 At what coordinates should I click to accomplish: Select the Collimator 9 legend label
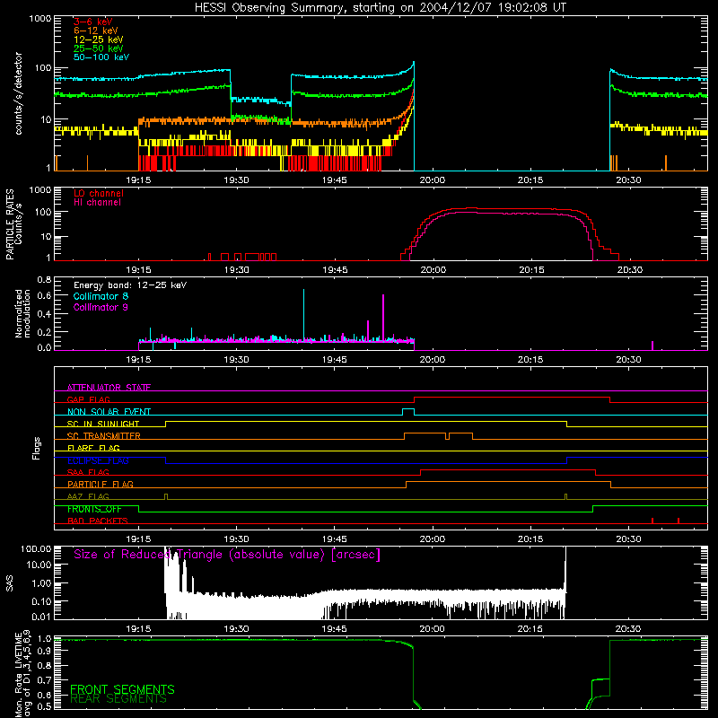(x=101, y=307)
